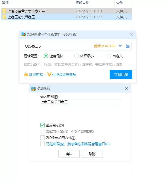Click the padlock icon next to 添加密码
The height and width of the screenshot is (182, 168).
[x=26, y=74]
